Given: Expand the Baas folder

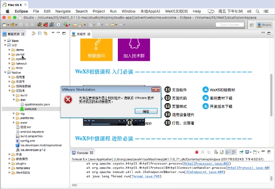Looking at the screenshot, I should (x=5, y=41).
